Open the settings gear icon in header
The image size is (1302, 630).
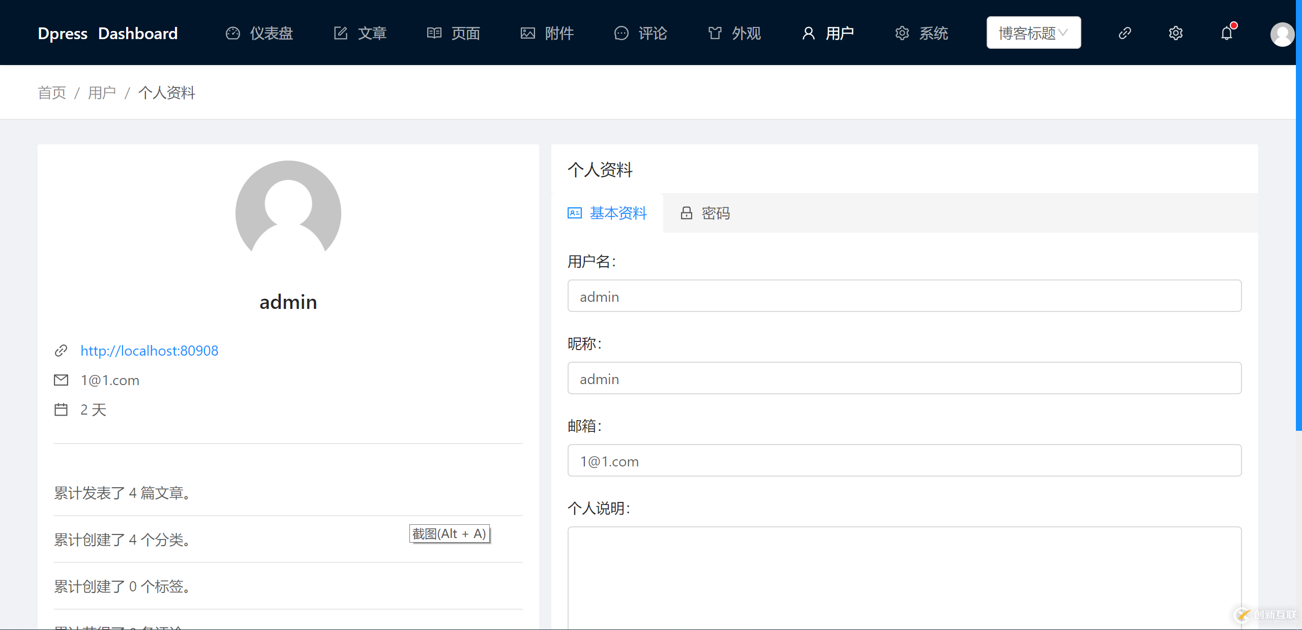tap(1175, 34)
